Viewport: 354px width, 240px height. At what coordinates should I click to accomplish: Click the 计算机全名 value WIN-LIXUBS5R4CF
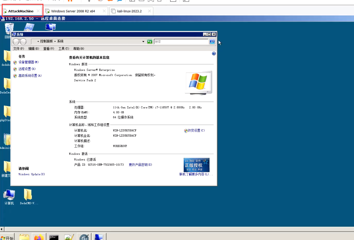pos(125,136)
